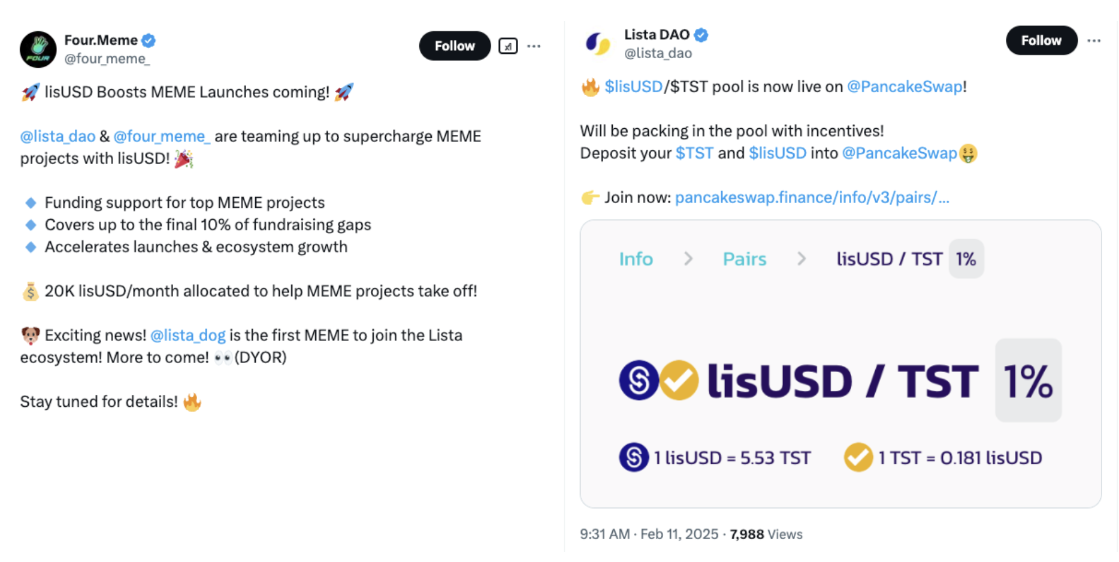Screen dimensions: 1119x562
Task: Open more options on Four.Meme tweet
Action: (534, 46)
